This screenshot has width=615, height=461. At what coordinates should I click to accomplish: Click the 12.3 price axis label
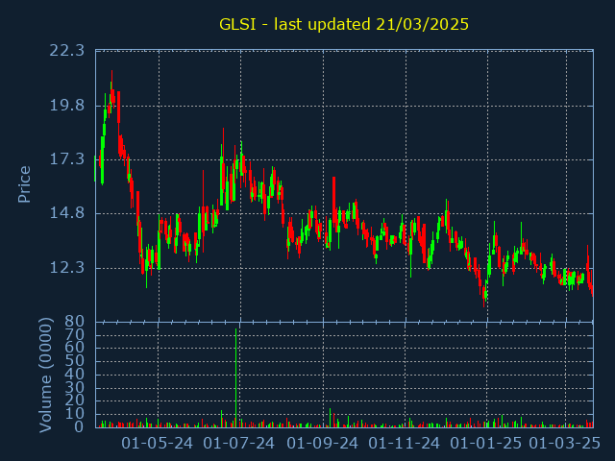coord(66,268)
